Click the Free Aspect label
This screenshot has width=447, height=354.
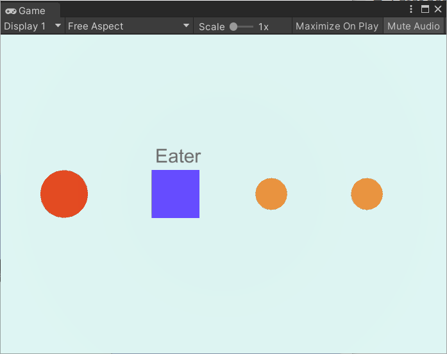(96, 26)
